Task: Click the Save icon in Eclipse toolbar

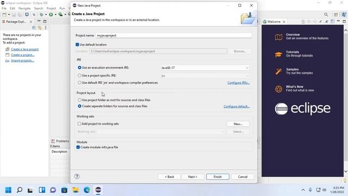Action: click(14, 15)
